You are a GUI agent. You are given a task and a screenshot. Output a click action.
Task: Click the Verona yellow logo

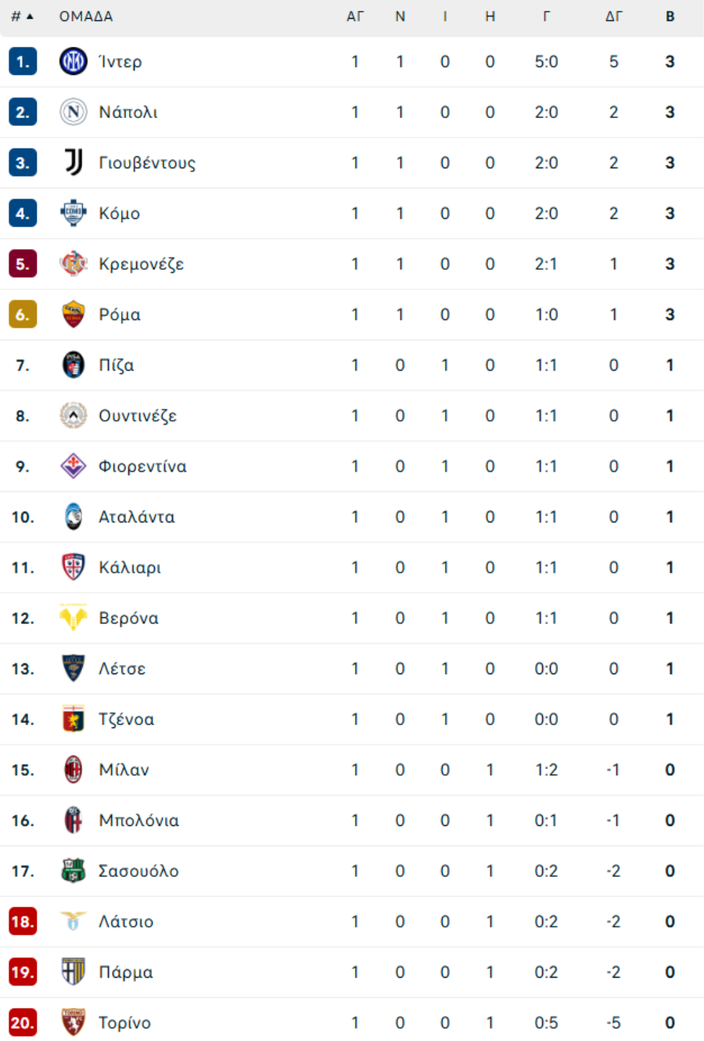tap(74, 618)
